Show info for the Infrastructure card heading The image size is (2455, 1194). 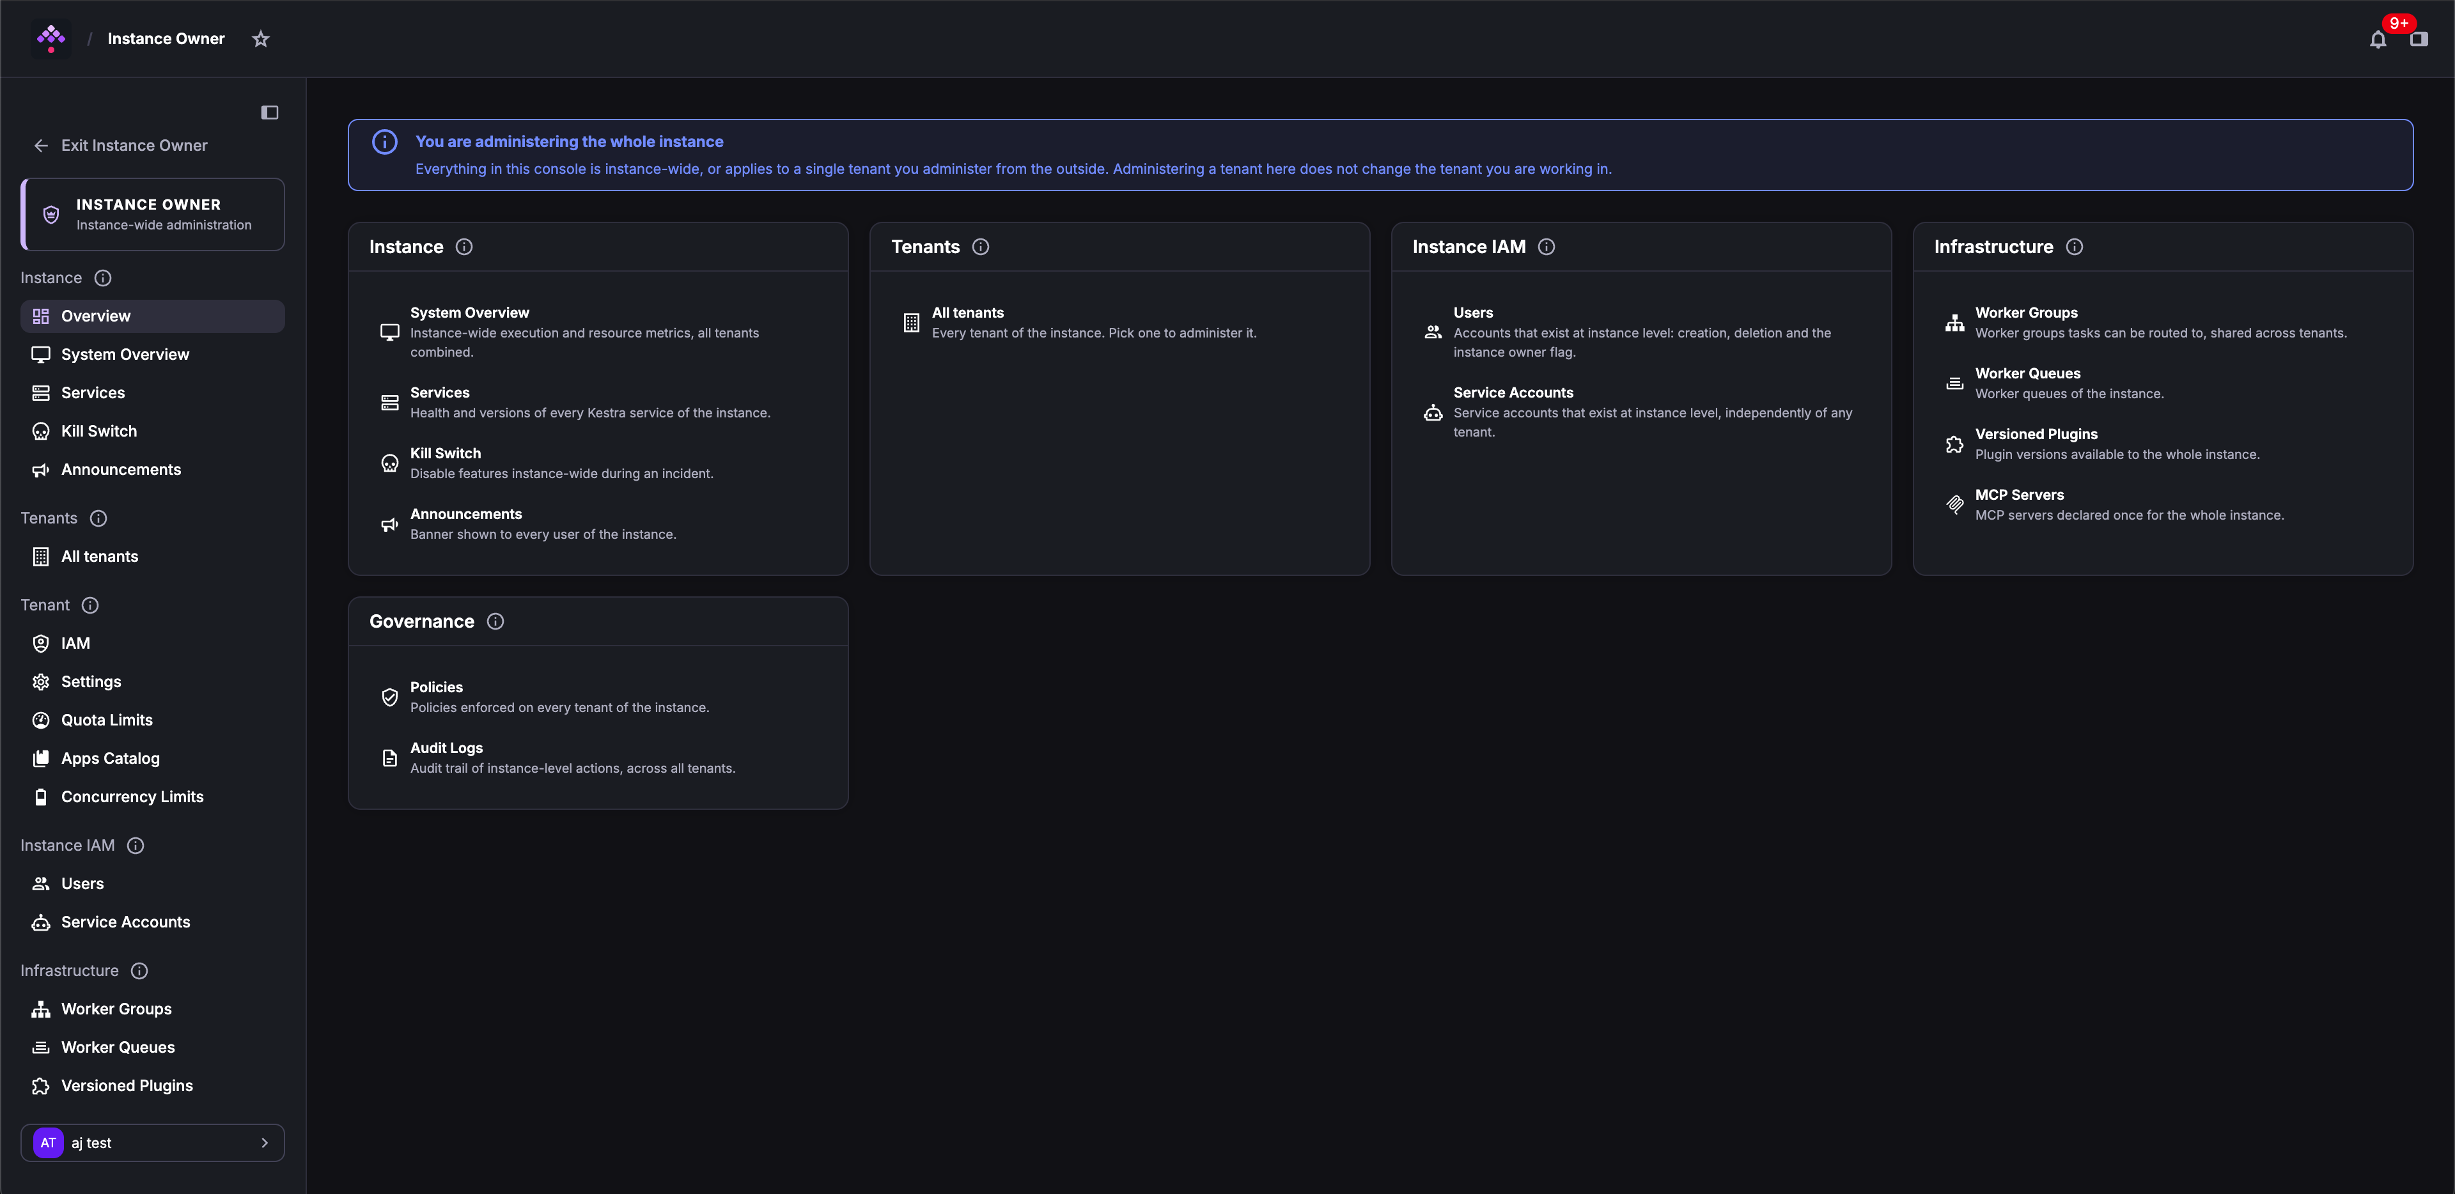pos(2075,247)
